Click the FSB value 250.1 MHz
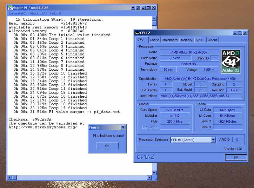254x188 pixels. tap(175, 121)
